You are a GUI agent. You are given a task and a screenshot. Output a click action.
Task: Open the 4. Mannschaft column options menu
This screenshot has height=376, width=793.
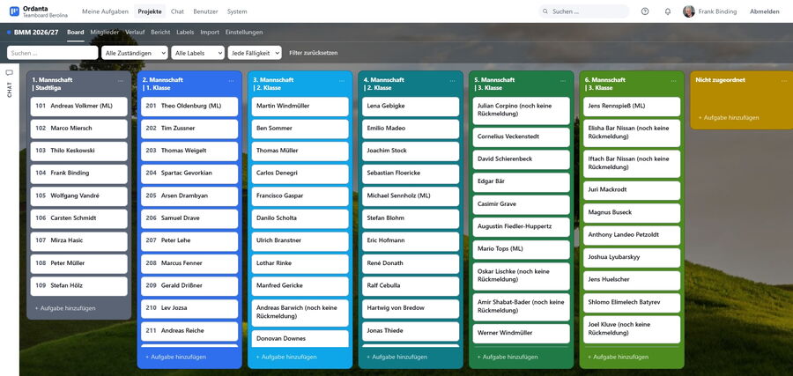pyautogui.click(x=452, y=80)
